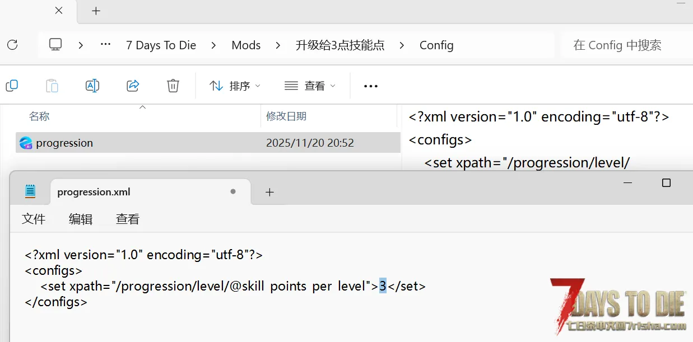
Task: Open a new Notepad tab
Action: click(x=269, y=192)
